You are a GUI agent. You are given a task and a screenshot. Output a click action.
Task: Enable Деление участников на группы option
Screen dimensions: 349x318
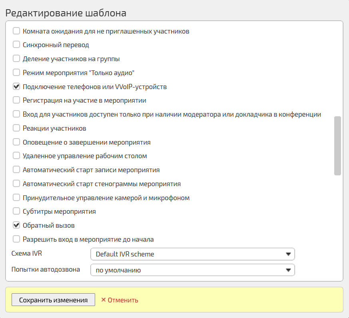[16, 59]
